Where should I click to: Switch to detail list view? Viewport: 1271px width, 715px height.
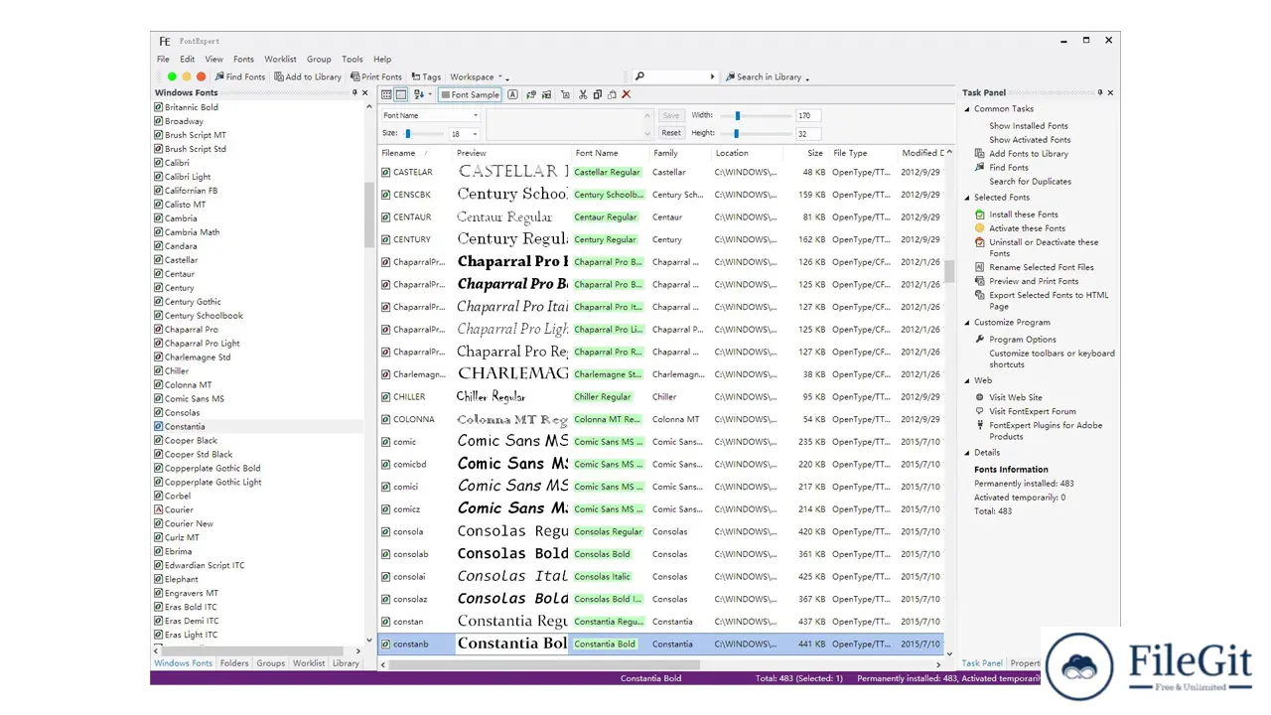(401, 94)
